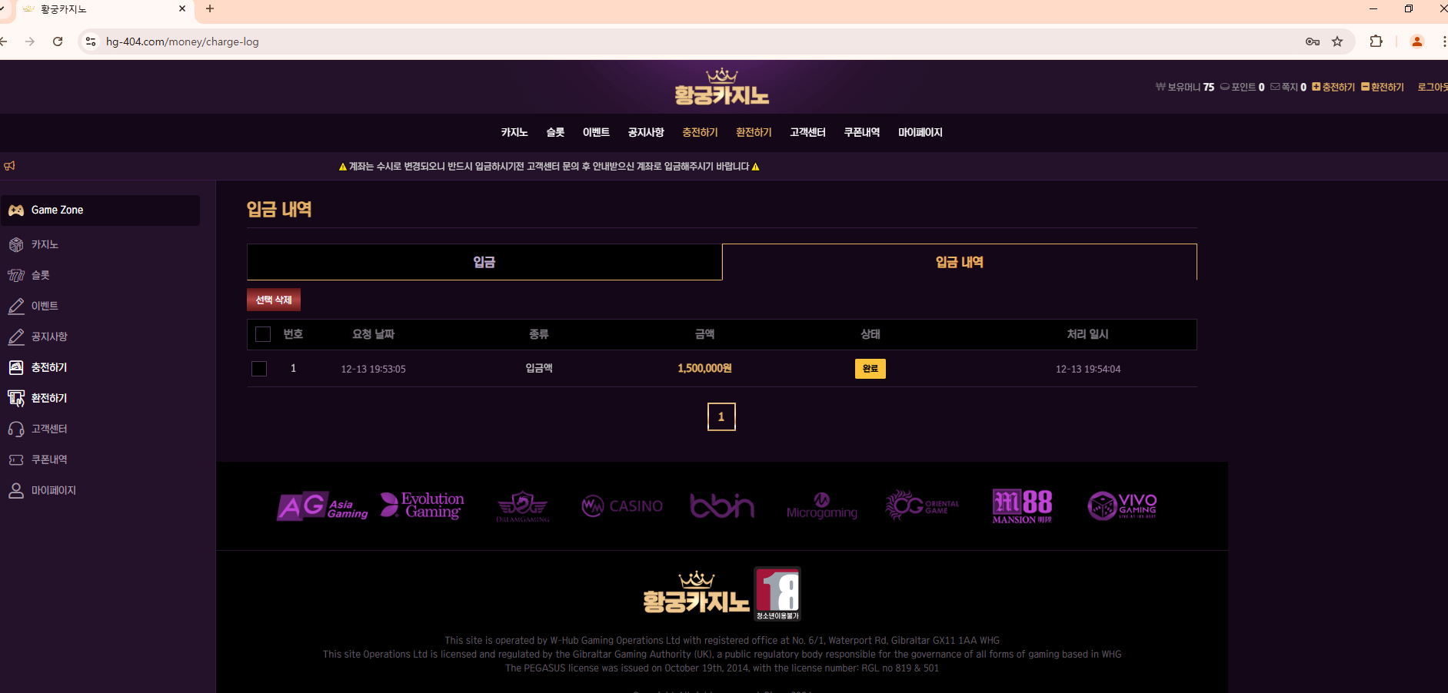Viewport: 1448px width, 693px height.
Task: Open 쿠폰내역 in the top navigation menu
Action: (861, 132)
